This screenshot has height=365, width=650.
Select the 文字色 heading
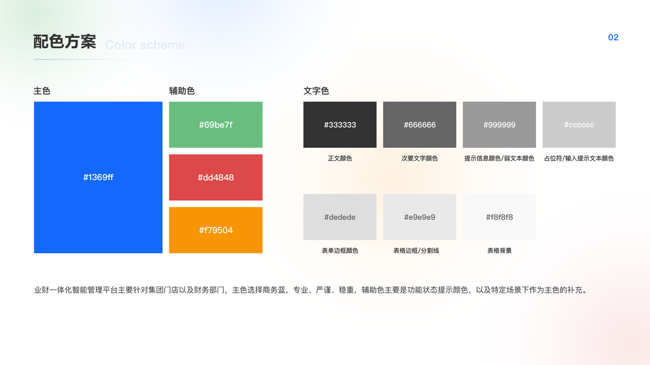coord(316,91)
